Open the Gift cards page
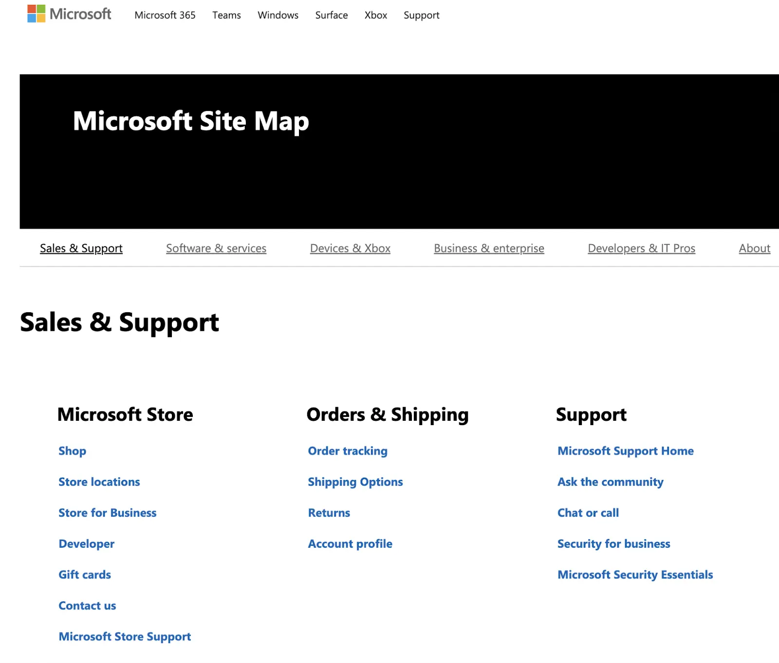Screen dimensions: 779x663 pos(84,574)
